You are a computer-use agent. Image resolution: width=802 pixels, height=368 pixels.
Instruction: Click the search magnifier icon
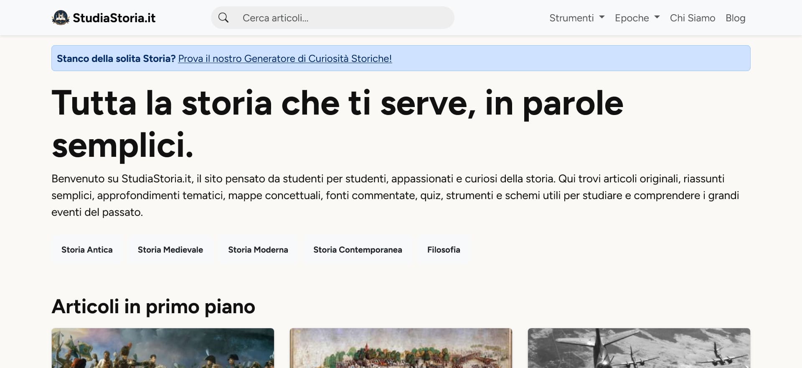pos(223,18)
